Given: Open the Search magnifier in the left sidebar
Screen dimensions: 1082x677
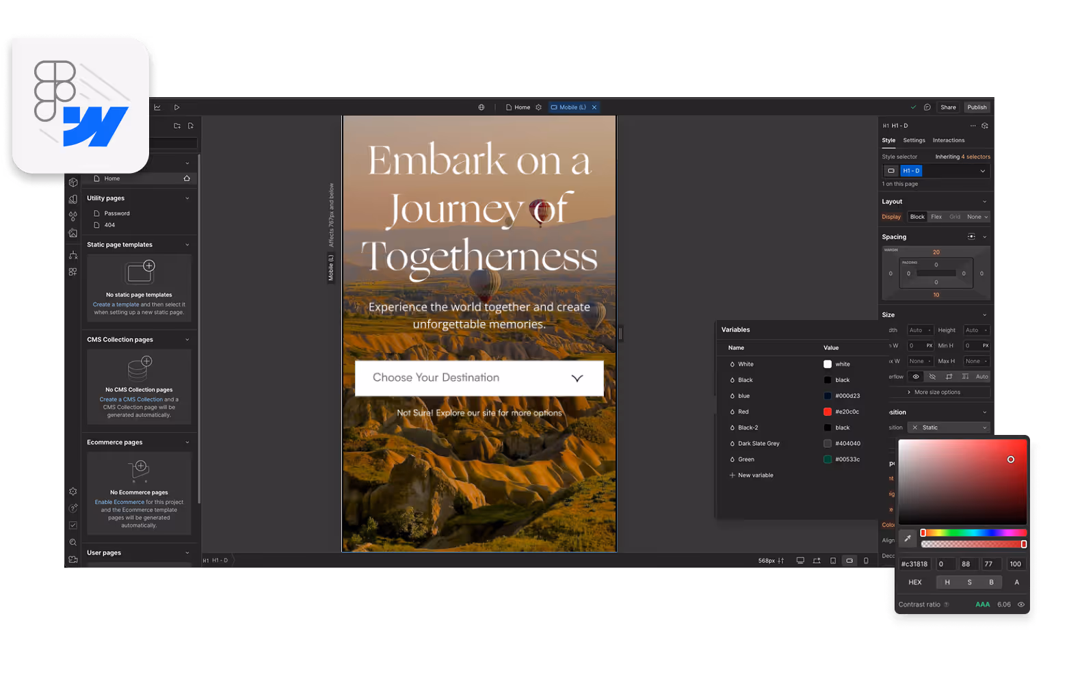Looking at the screenshot, I should 73,542.
